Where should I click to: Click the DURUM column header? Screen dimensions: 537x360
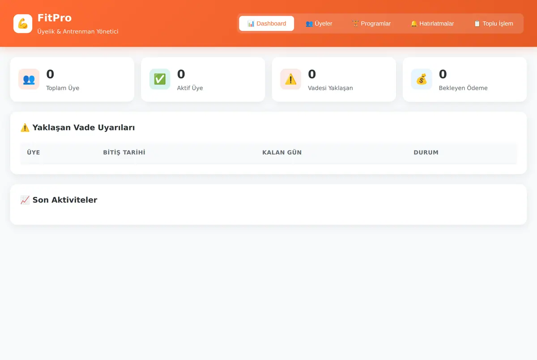pos(426,152)
